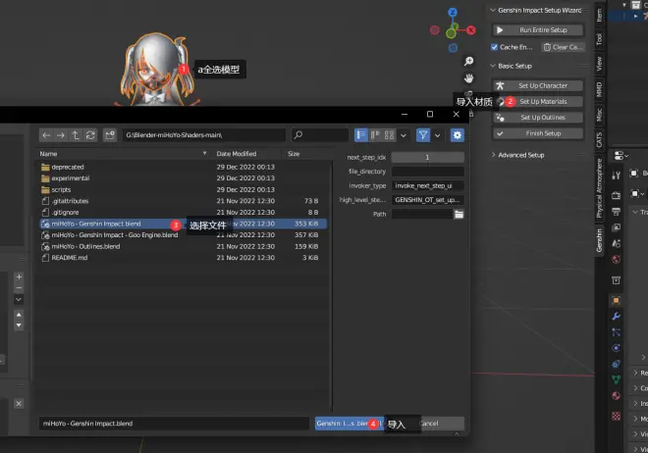
Task: Open the Material properties tab icon
Action: point(617,396)
